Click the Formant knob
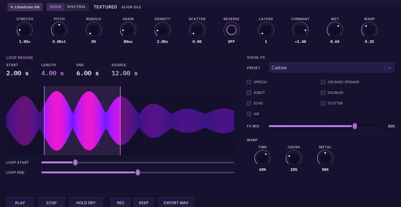Screen dimensions: 401x207 pos(300,30)
